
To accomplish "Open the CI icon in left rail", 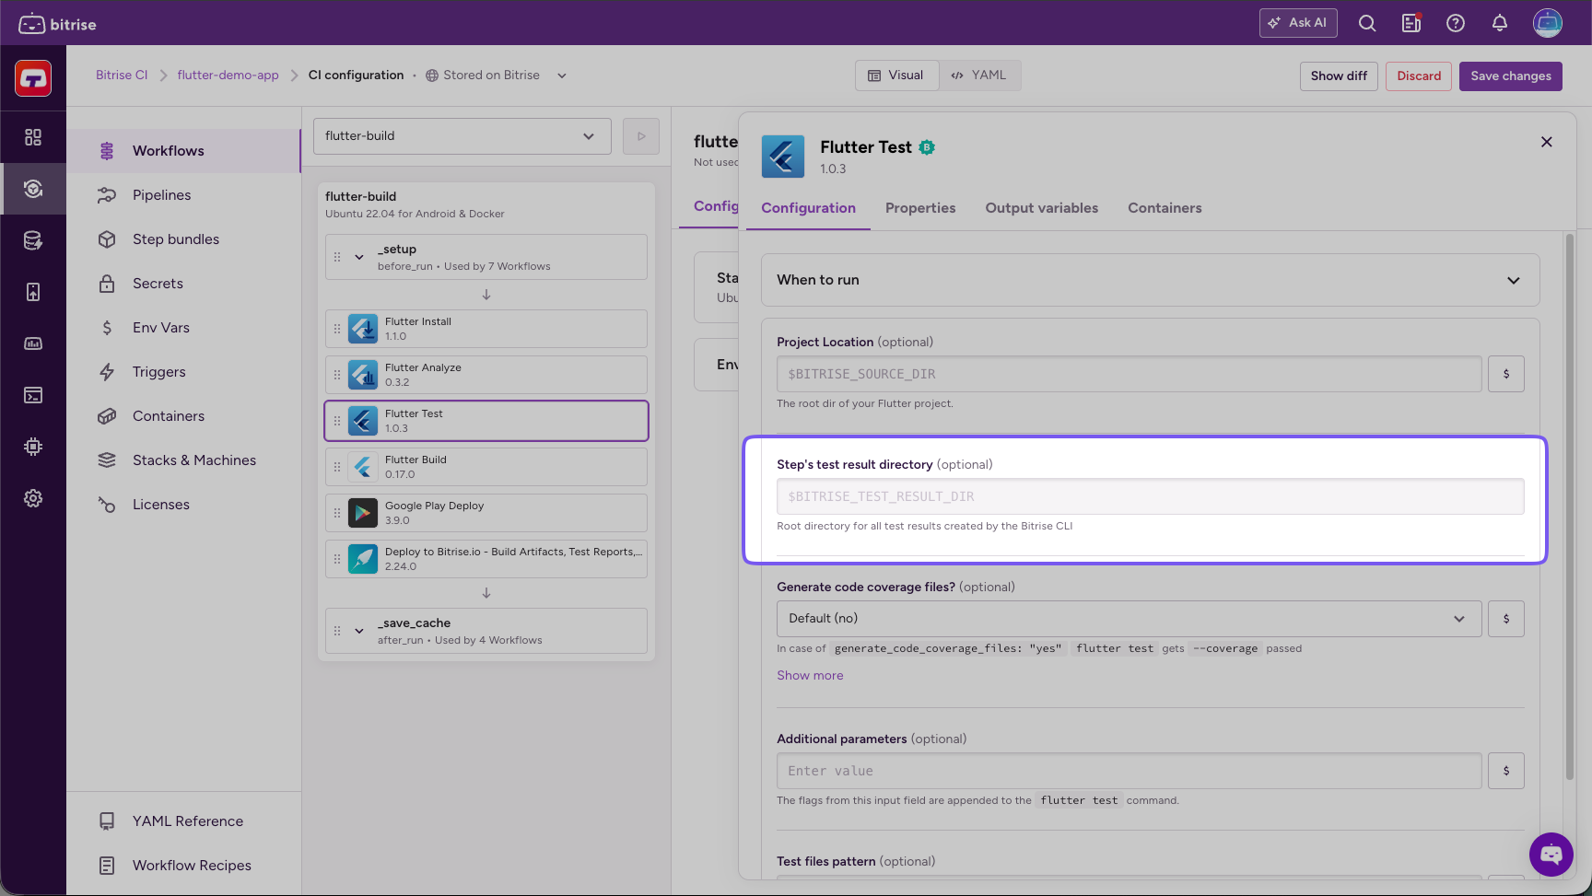I will [33, 189].
